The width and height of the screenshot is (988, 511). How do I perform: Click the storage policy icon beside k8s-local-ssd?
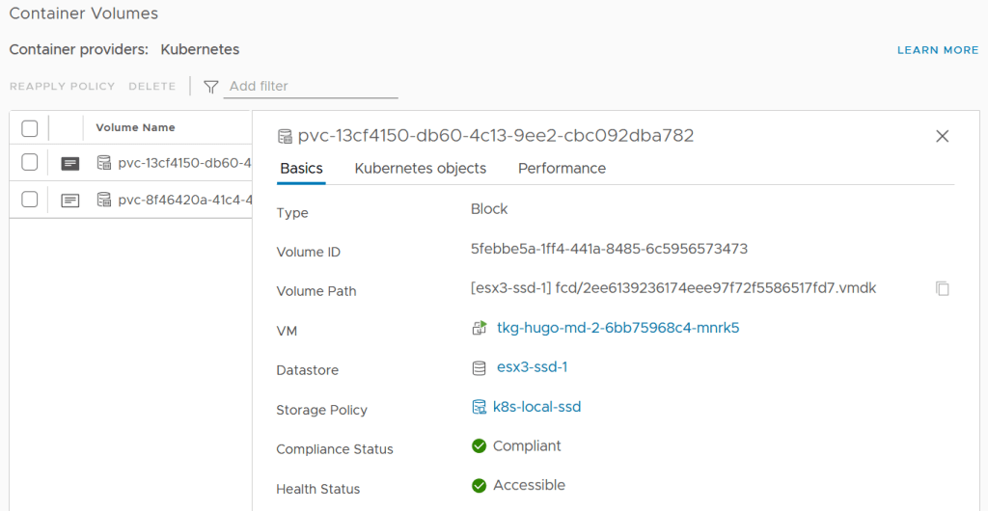click(x=479, y=407)
